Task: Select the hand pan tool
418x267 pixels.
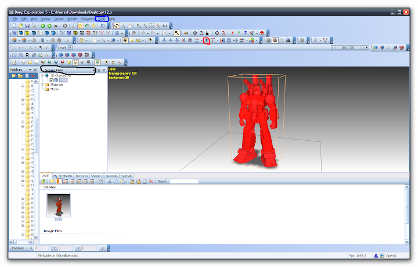Action: coord(129,26)
